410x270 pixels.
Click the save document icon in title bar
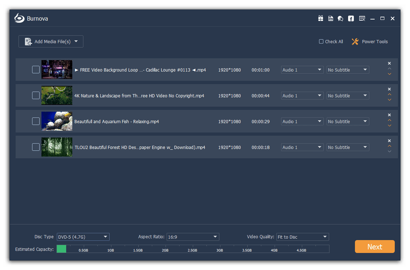(x=330, y=19)
